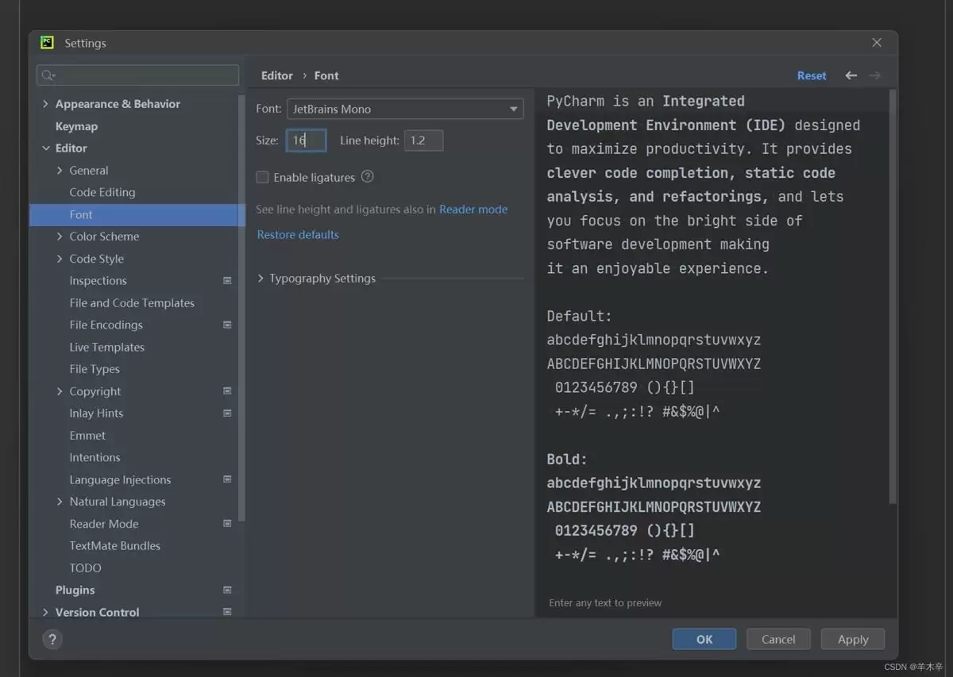Click the ligatures help question icon
953x677 pixels.
click(367, 177)
